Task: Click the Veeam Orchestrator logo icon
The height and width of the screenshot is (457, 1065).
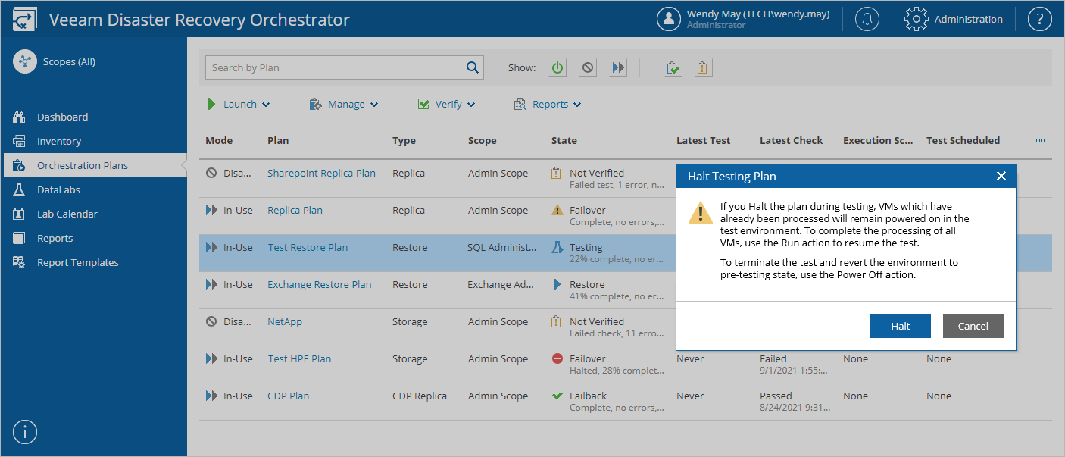Action: (x=24, y=20)
